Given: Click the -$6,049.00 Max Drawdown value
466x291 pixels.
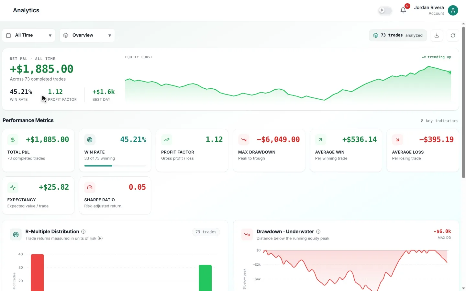Looking at the screenshot, I should point(278,140).
